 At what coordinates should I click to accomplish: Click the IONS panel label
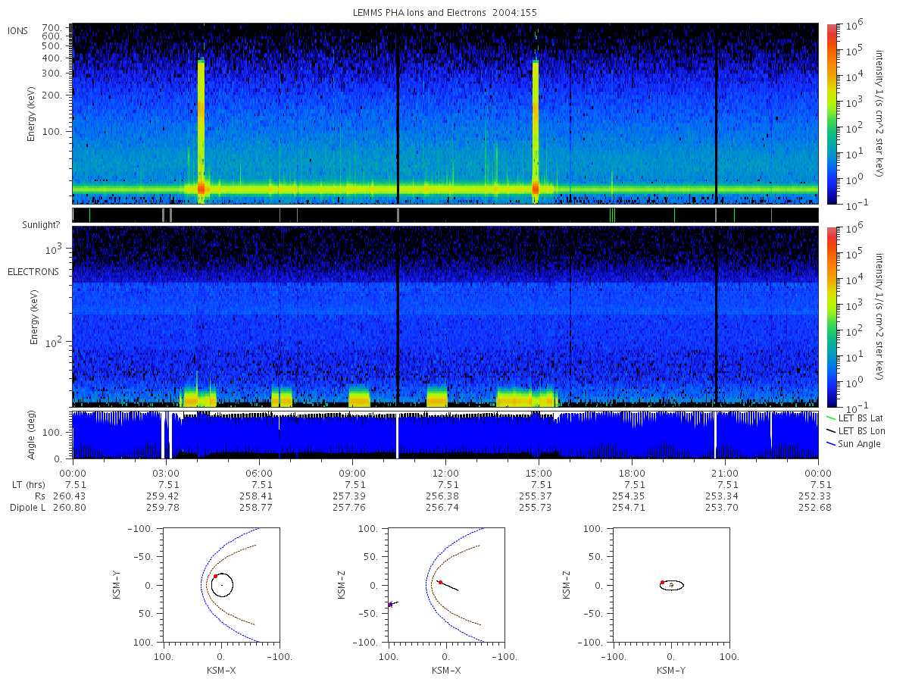[18, 30]
